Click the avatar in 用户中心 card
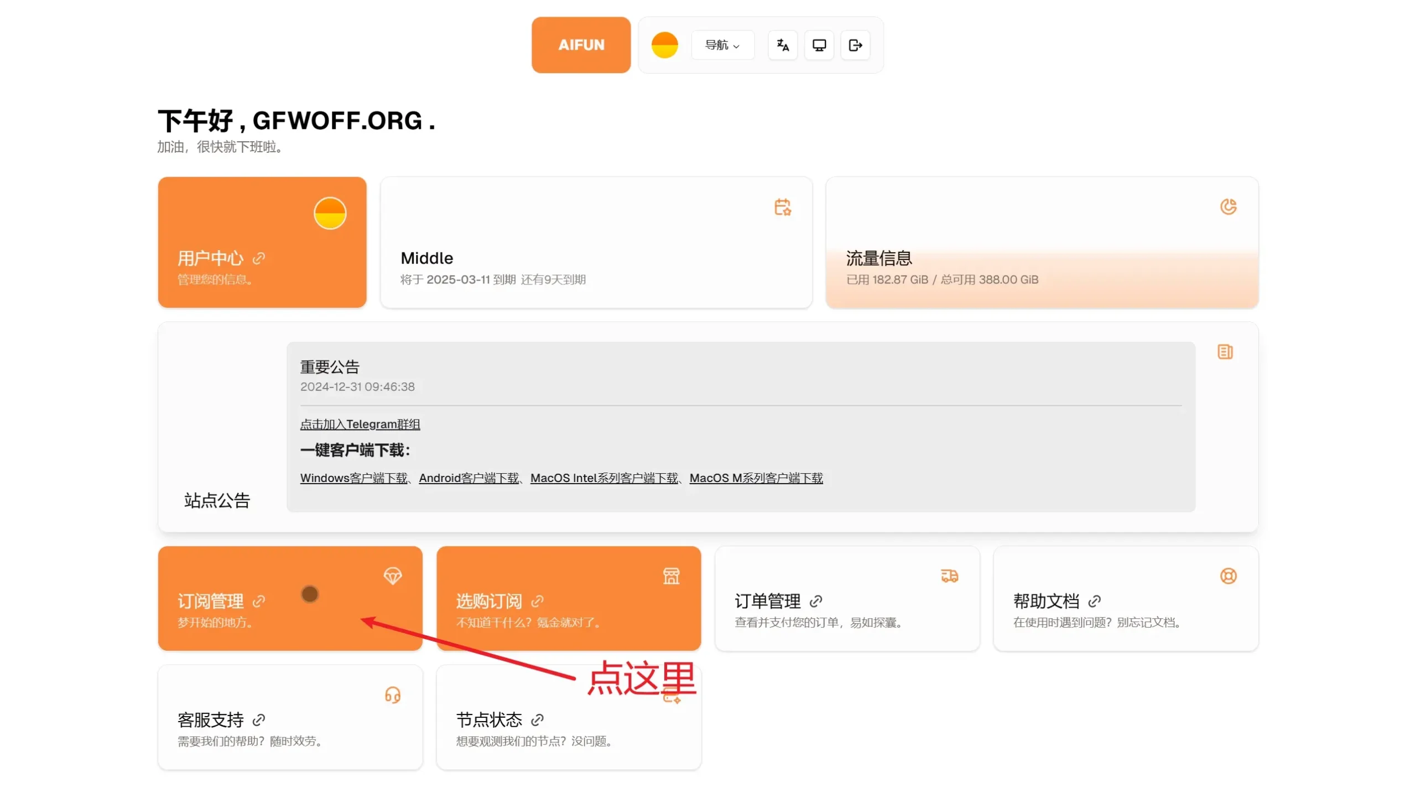The height and width of the screenshot is (798, 1416). pos(330,213)
